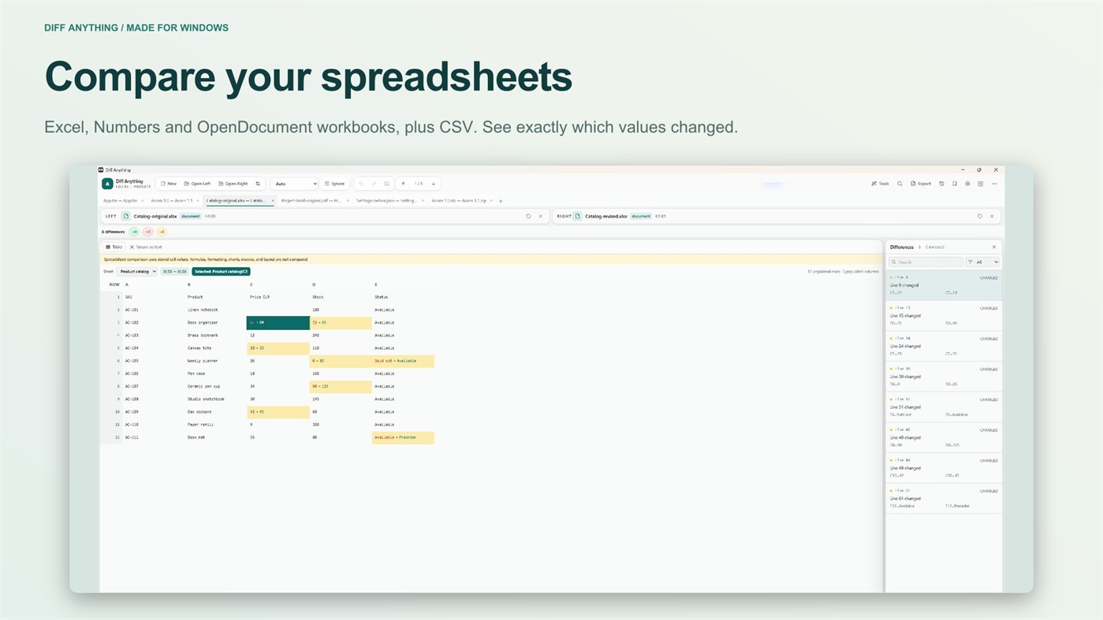Remove the right Catalog-revised.xlsx file
Image resolution: width=1103 pixels, height=620 pixels.
click(x=992, y=216)
